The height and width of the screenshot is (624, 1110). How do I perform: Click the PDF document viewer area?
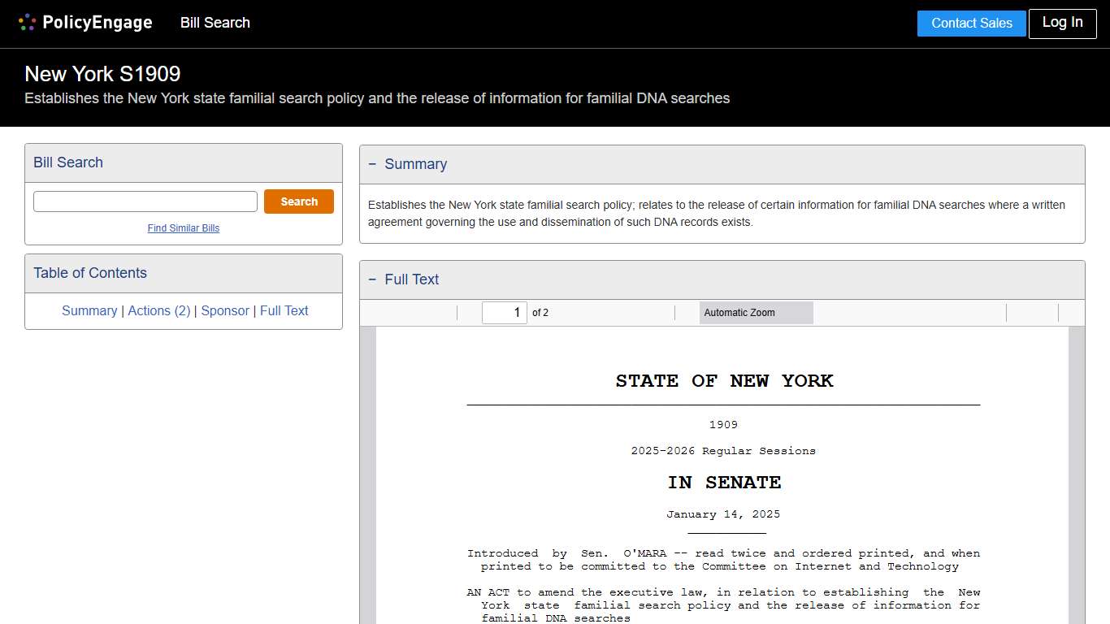722,471
